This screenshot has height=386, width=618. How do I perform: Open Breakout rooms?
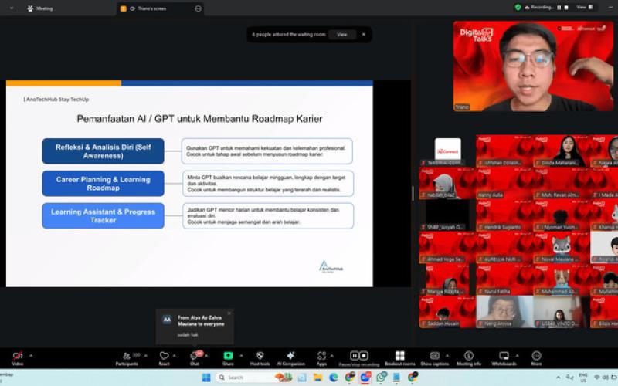399,357
